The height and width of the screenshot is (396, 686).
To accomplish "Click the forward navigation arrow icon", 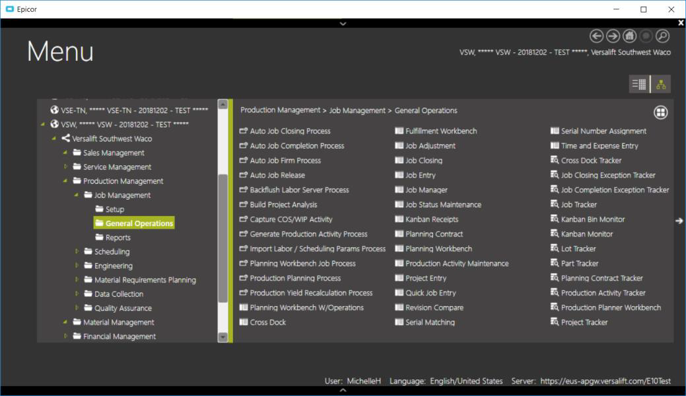I will click(x=613, y=36).
